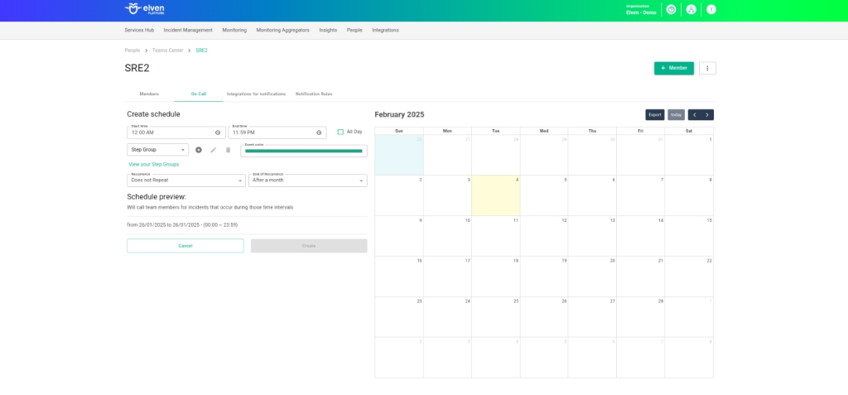Enable the All Day checkbox
Viewport: 848px width, 395px height.
[x=340, y=132]
